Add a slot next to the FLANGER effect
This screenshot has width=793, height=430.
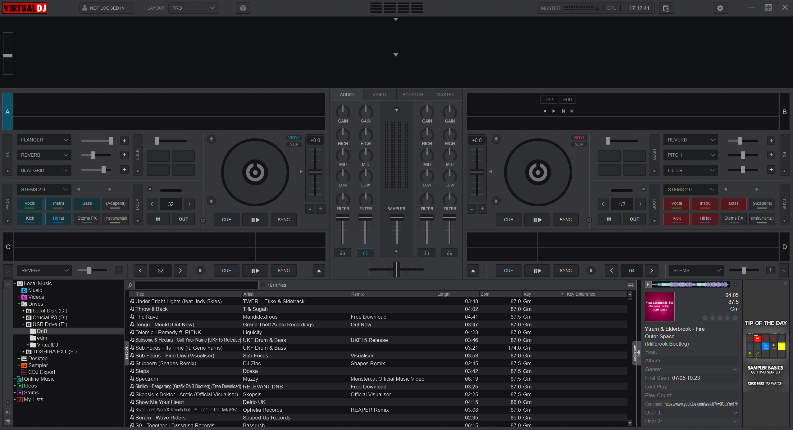(124, 141)
